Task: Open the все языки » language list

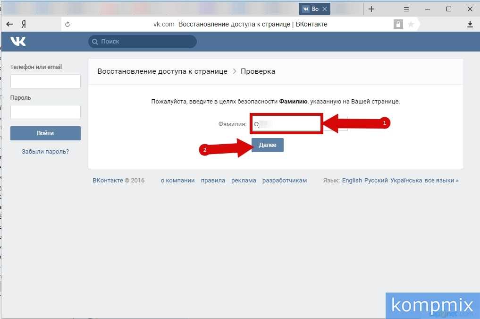Action: coord(441,180)
